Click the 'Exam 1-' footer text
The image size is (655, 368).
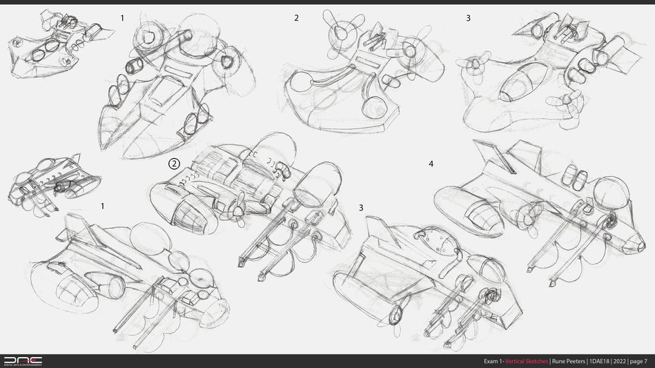(494, 361)
